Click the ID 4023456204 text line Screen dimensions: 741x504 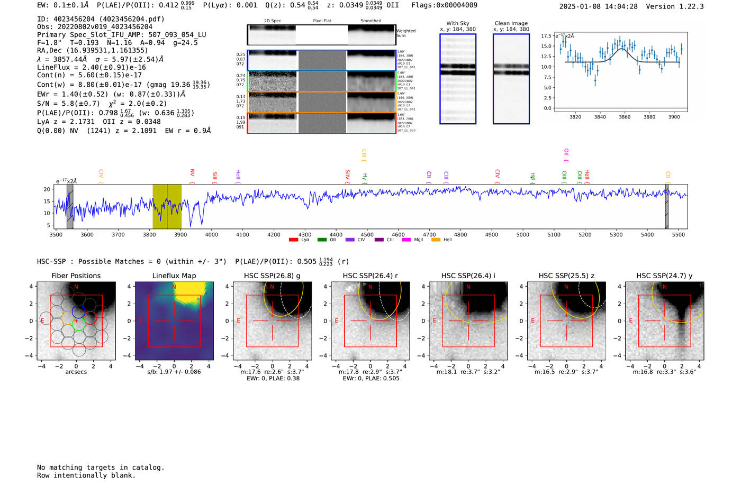[101, 19]
